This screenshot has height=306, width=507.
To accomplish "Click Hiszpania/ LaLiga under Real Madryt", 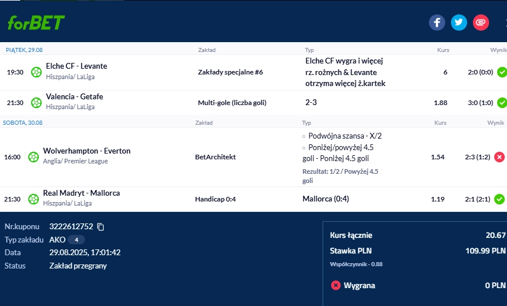I will [x=67, y=203].
